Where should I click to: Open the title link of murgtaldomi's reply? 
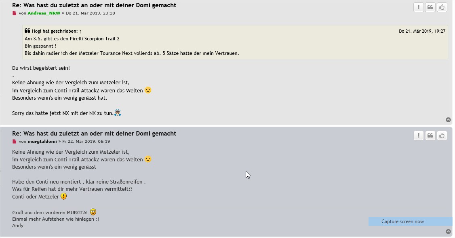[x=94, y=134]
